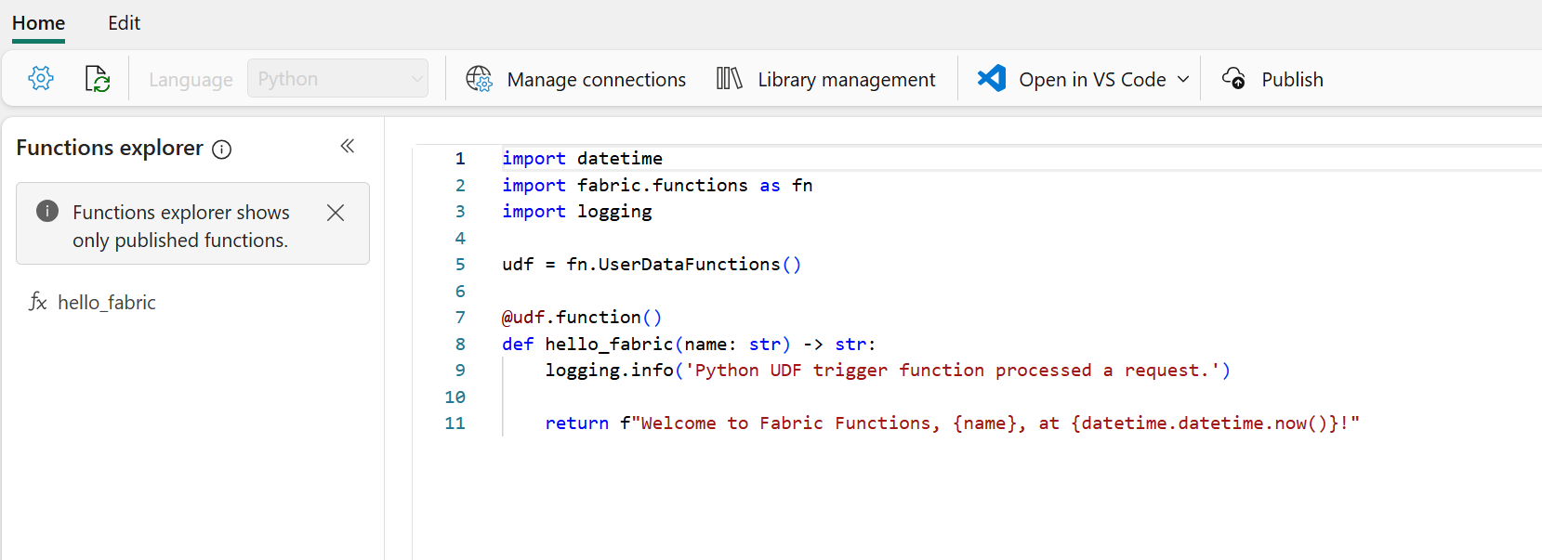This screenshot has width=1542, height=560.
Task: Click line number 5 in editor
Action: pos(460,265)
